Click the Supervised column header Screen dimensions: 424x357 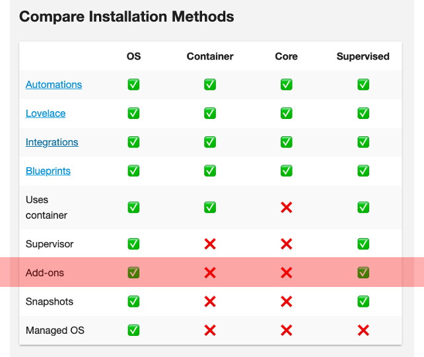(x=363, y=56)
